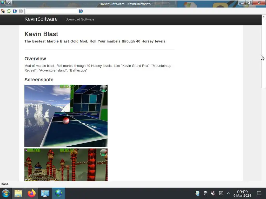Viewport: 266px width, 199px height.
Task: Click the overview paragraph mentioning Kevin Grand Prix
Action: pos(98,68)
